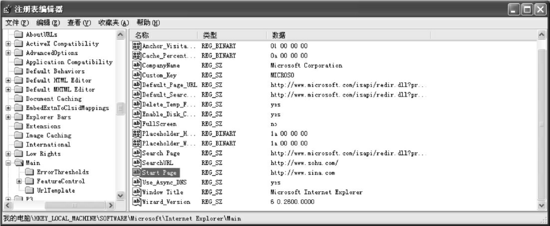The width and height of the screenshot is (550, 226).
Task: Sort values by the 名称 column header
Action: tap(164, 36)
